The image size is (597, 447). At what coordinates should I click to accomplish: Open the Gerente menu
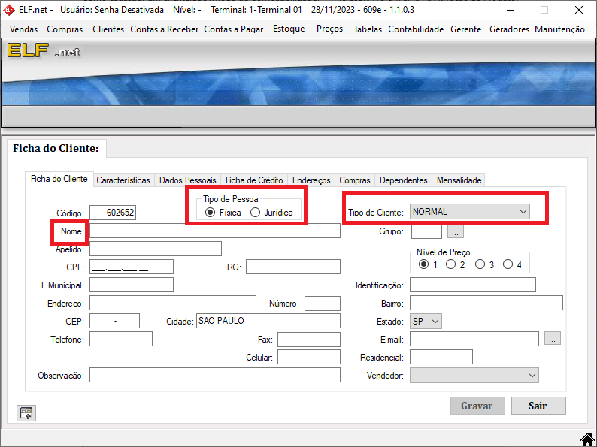(465, 29)
